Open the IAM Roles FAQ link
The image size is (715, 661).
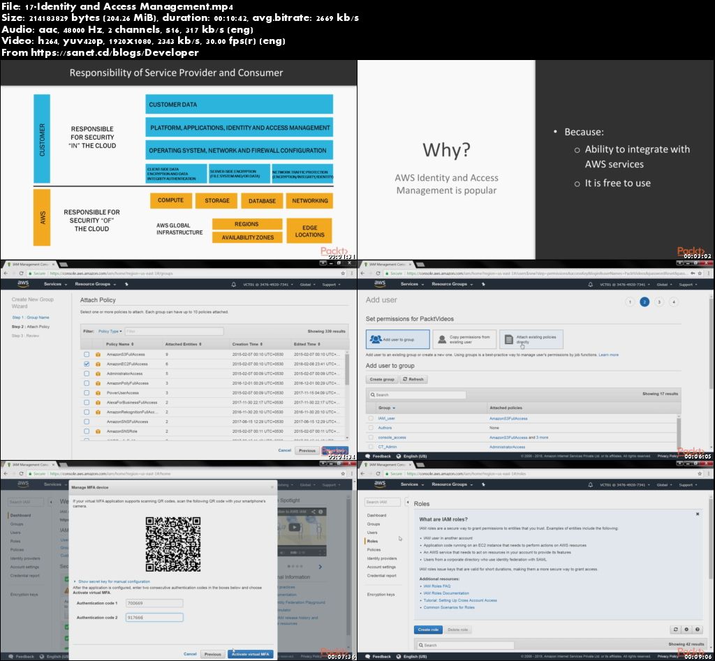(436, 586)
